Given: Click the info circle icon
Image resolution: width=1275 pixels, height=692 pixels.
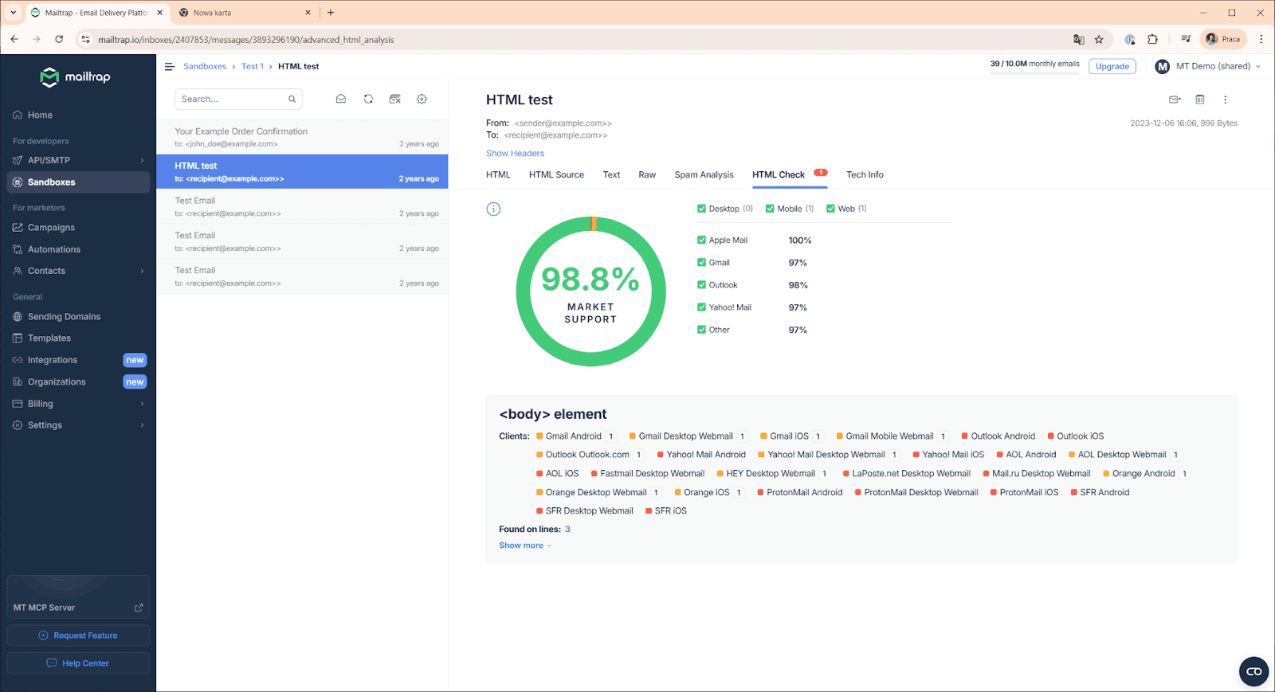Looking at the screenshot, I should [493, 209].
